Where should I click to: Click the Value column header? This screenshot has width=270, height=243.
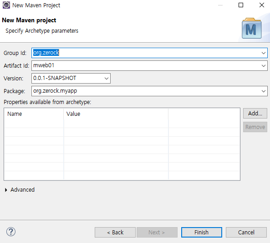[116, 114]
